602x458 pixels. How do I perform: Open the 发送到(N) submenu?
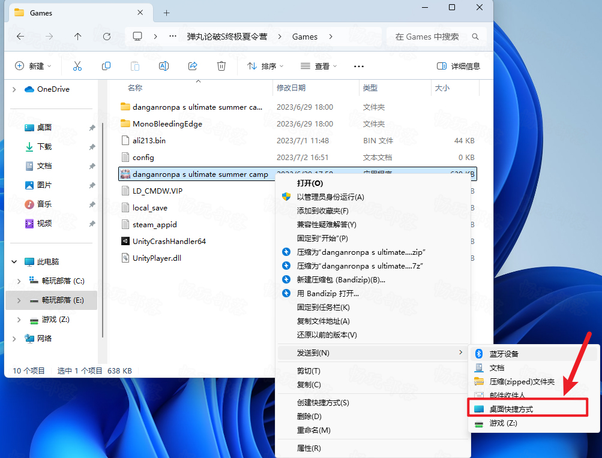point(373,353)
